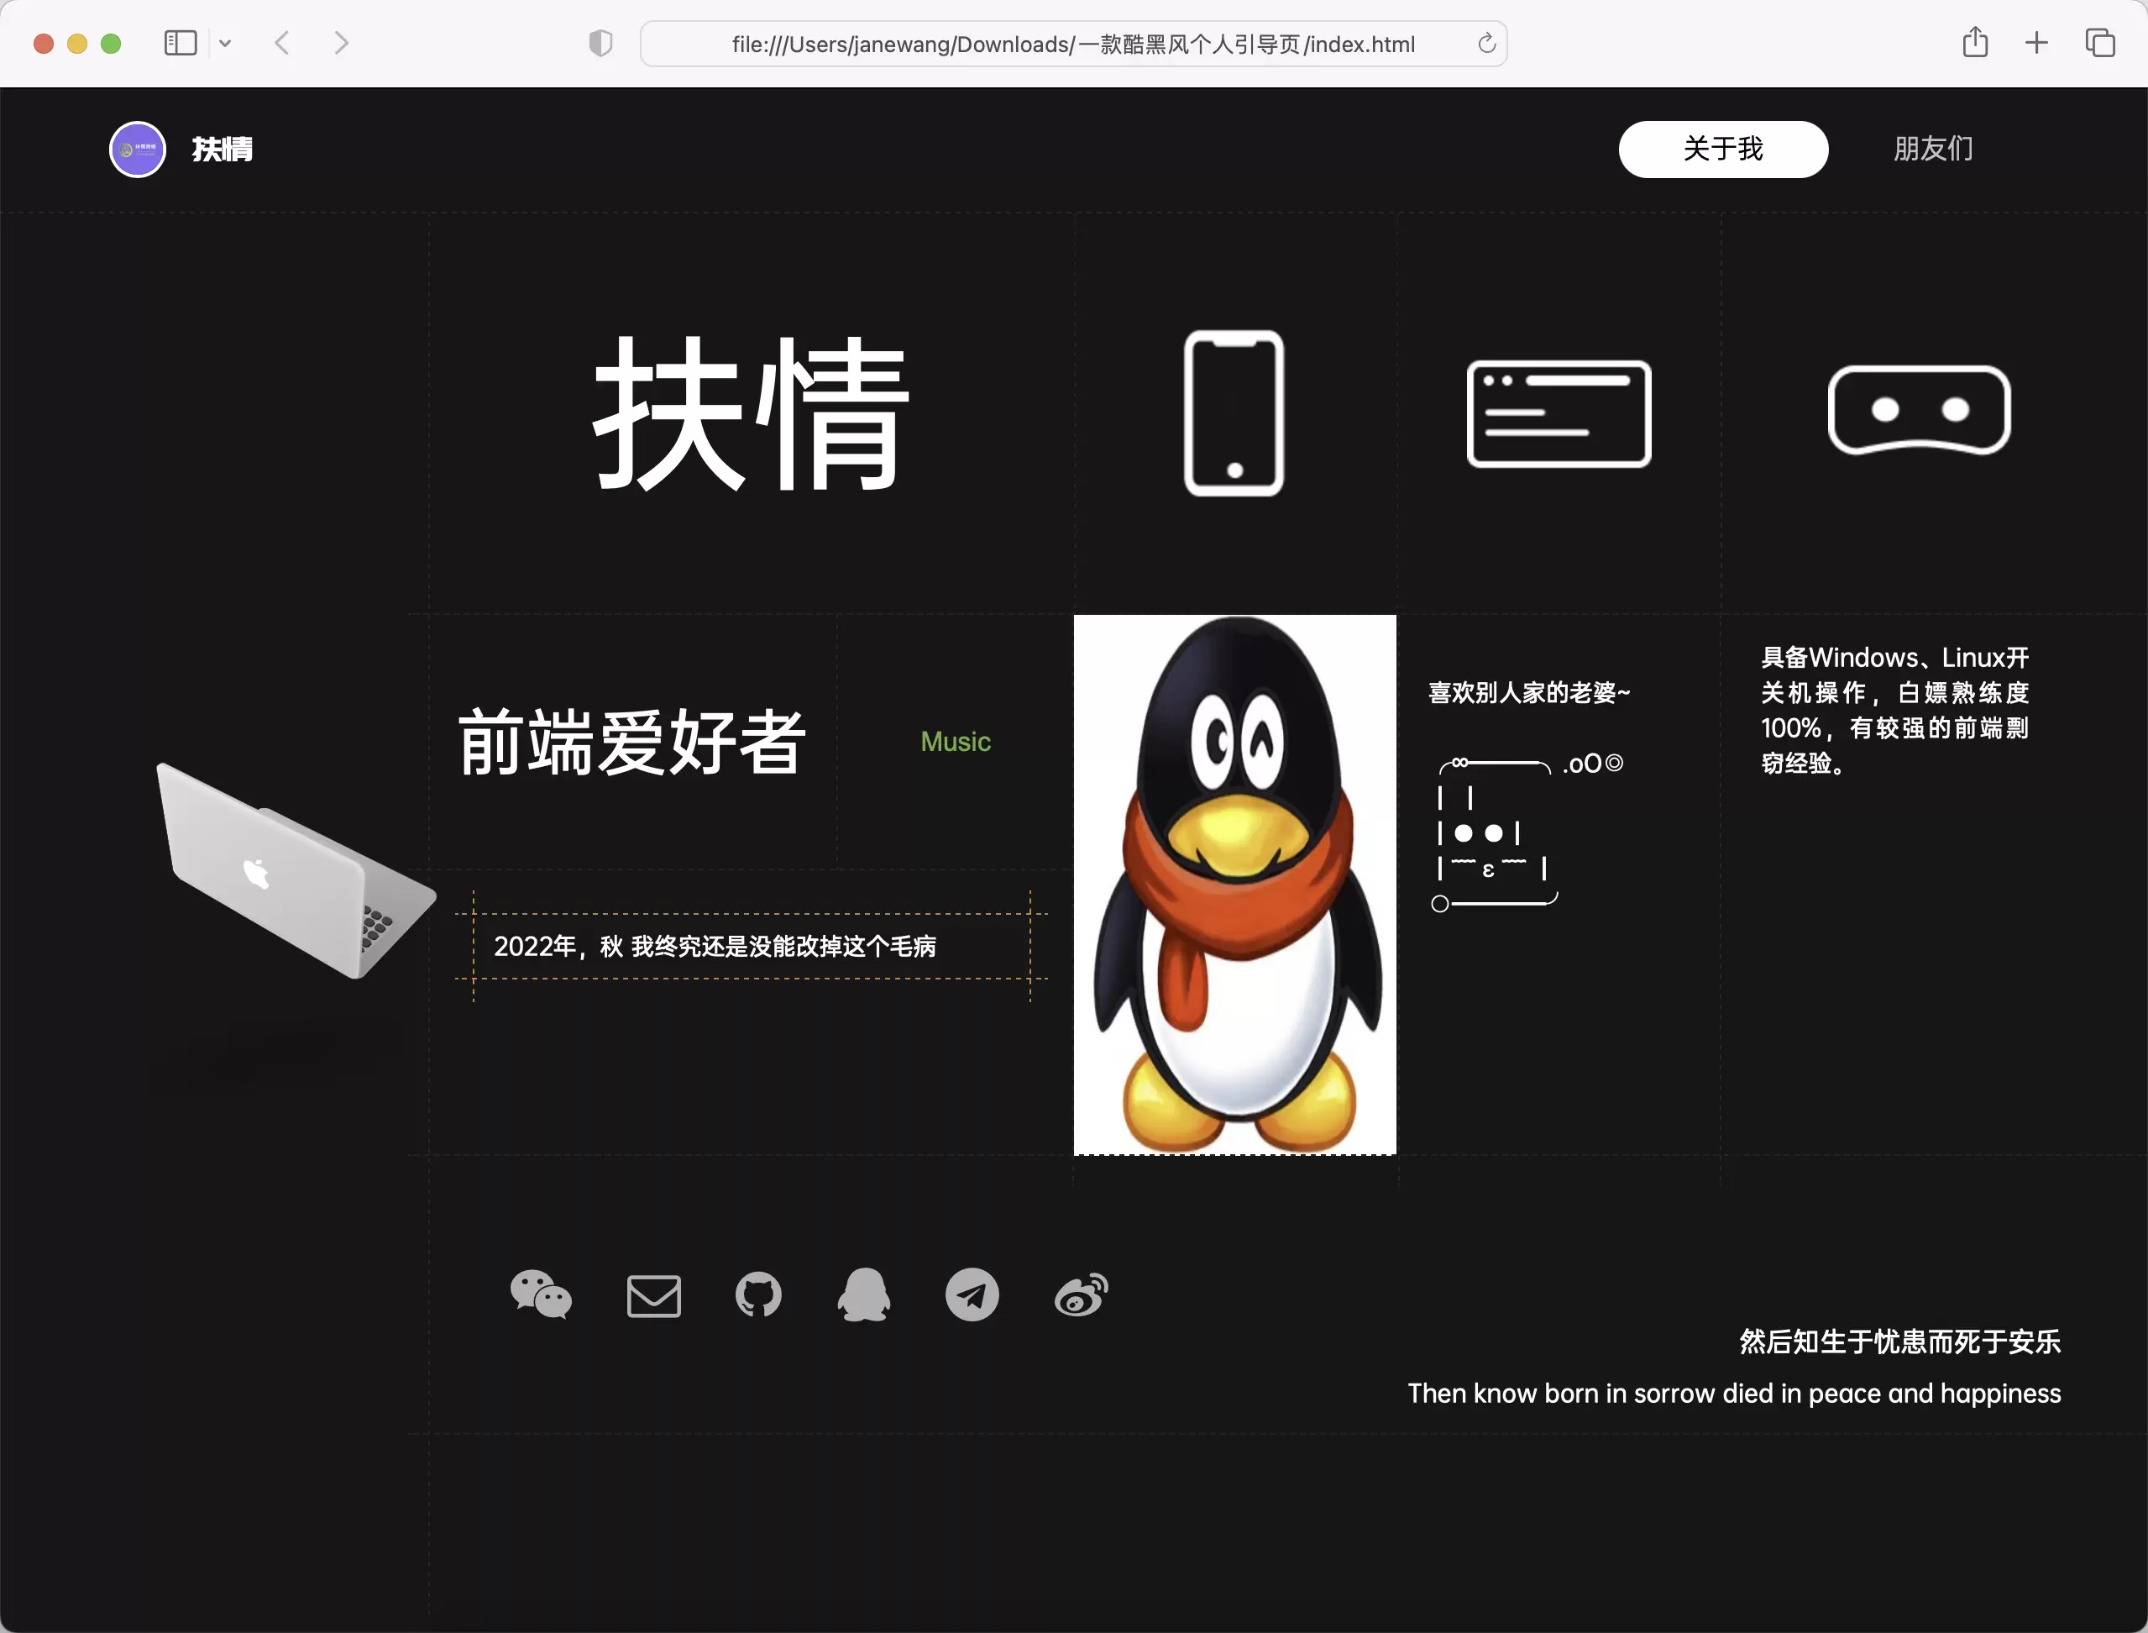Focus the address bar URL field
The image size is (2148, 1633).
pyautogui.click(x=1073, y=44)
